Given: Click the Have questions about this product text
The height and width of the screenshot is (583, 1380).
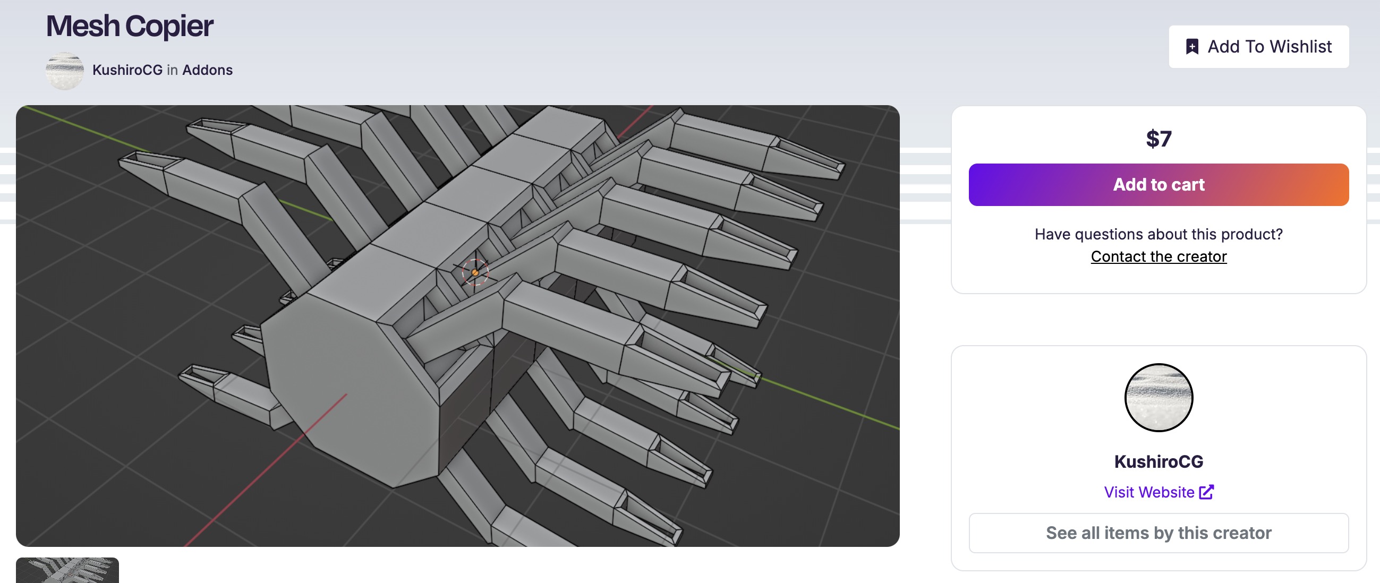Looking at the screenshot, I should tap(1158, 234).
